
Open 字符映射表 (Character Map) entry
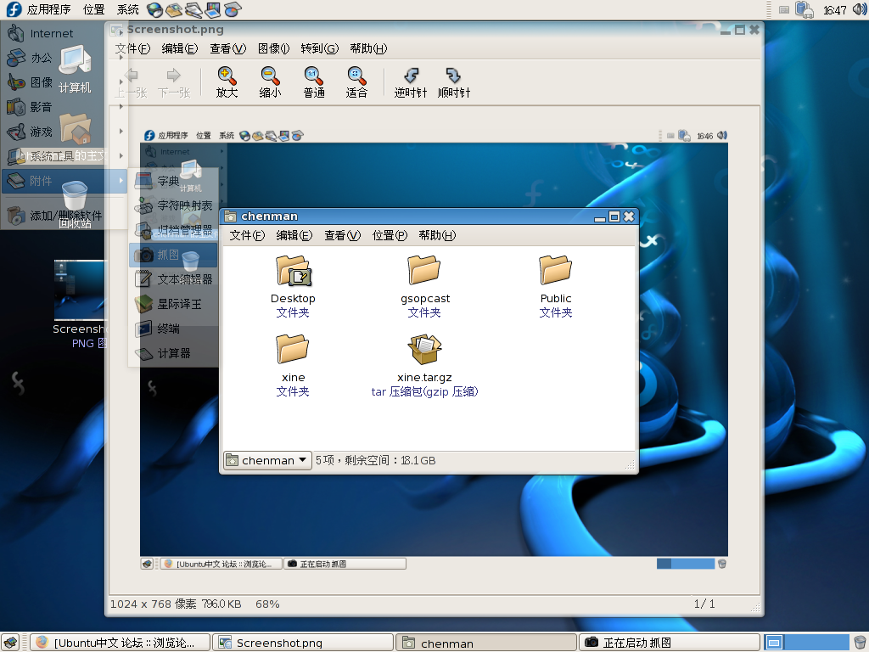pyautogui.click(x=173, y=205)
